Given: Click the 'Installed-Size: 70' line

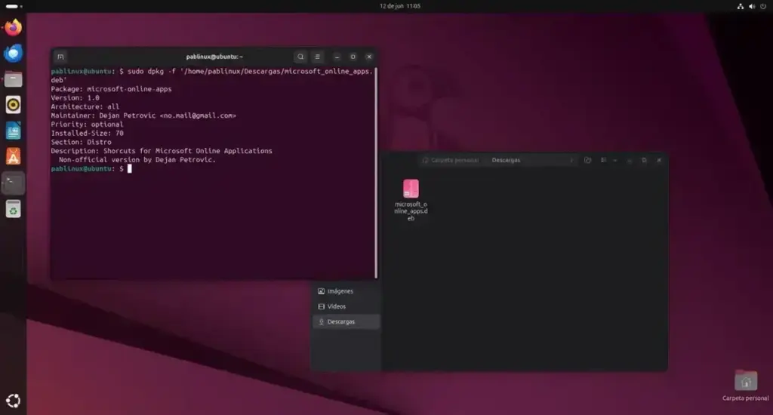Looking at the screenshot, I should pyautogui.click(x=88, y=133).
